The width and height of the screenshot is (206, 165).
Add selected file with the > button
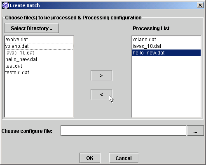coord(101,75)
